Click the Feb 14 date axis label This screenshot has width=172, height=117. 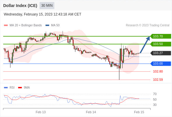click(x=91, y=112)
